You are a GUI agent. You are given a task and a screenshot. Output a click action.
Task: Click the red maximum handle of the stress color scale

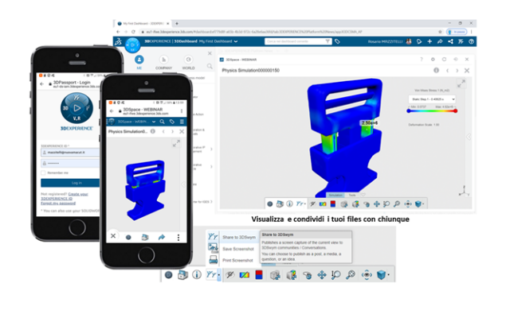(x=455, y=111)
